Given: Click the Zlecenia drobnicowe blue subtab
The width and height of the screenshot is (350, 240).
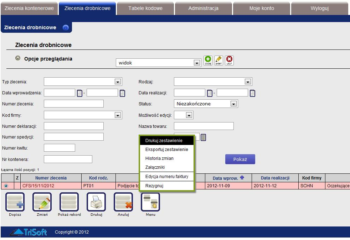Looking at the screenshot, I should (36, 27).
